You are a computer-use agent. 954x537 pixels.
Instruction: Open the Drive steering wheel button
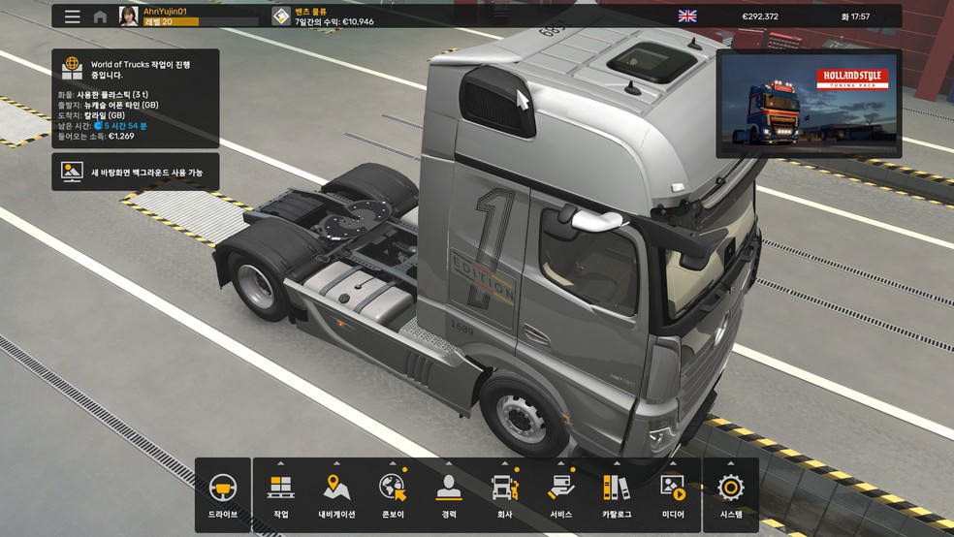coord(223,495)
